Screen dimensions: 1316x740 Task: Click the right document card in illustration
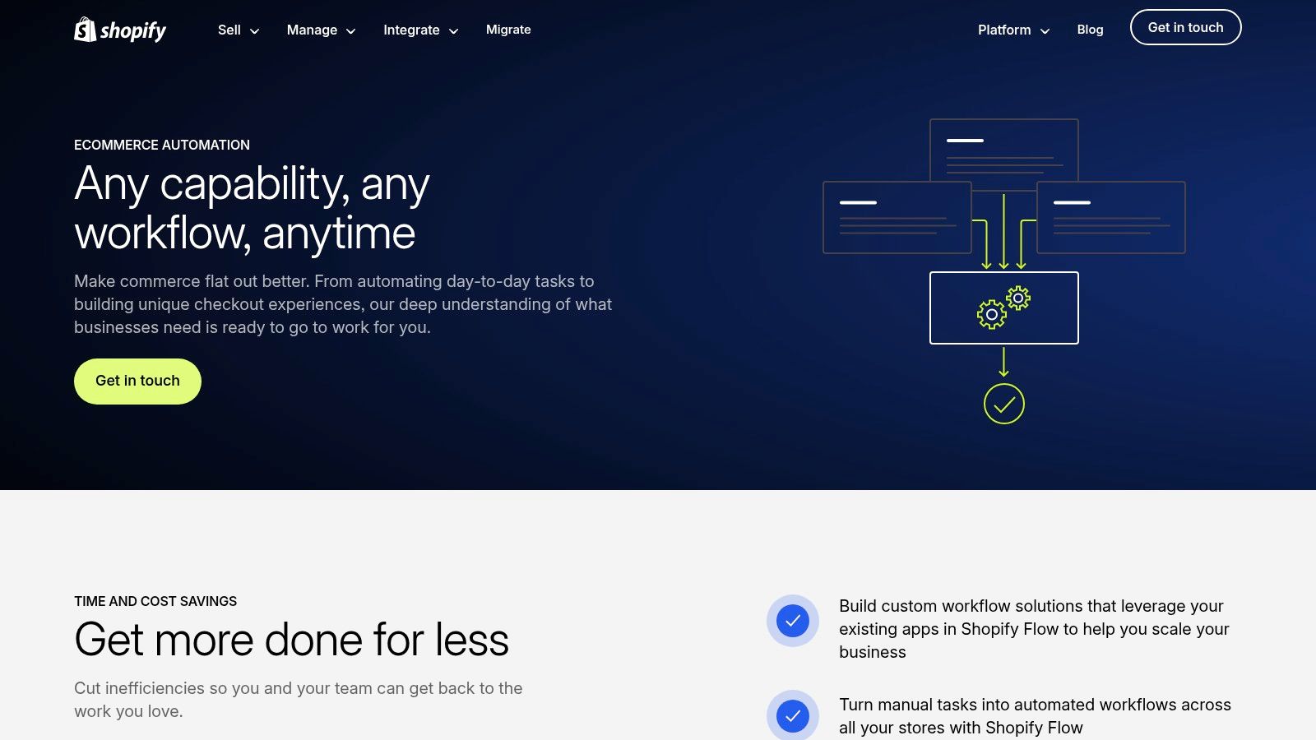click(x=1111, y=217)
